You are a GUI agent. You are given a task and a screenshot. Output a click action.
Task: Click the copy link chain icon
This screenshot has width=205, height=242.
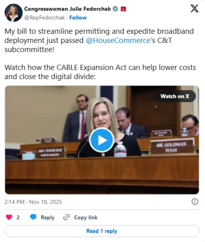tap(67, 217)
